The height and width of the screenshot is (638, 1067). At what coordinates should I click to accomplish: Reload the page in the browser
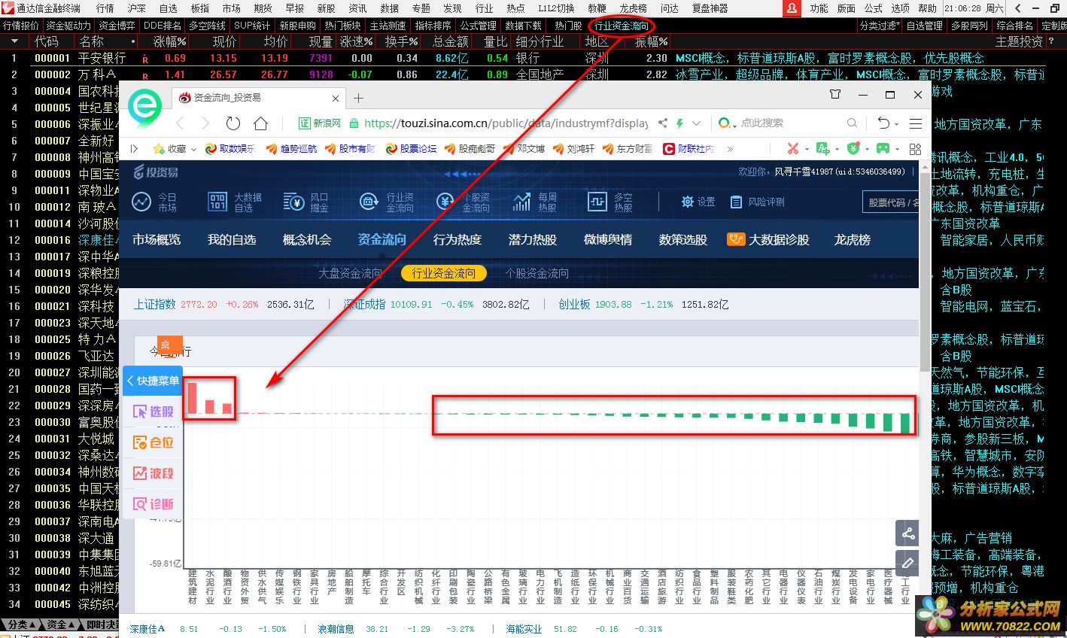coord(233,123)
